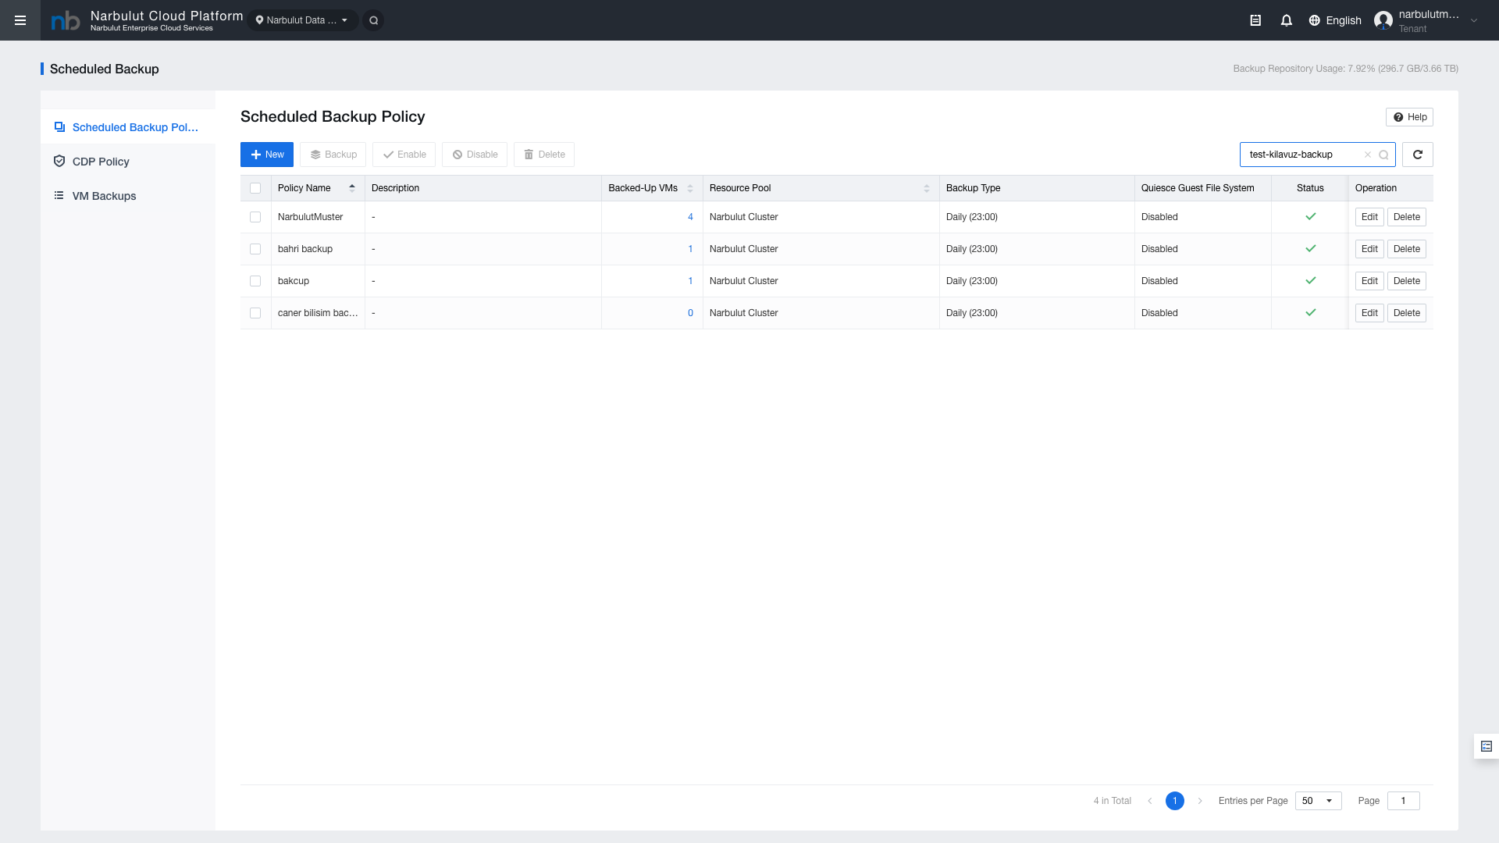Edit the bakcup policy
The width and height of the screenshot is (1499, 843).
(1369, 281)
